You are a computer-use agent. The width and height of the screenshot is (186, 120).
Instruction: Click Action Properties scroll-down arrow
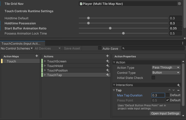point(183,116)
